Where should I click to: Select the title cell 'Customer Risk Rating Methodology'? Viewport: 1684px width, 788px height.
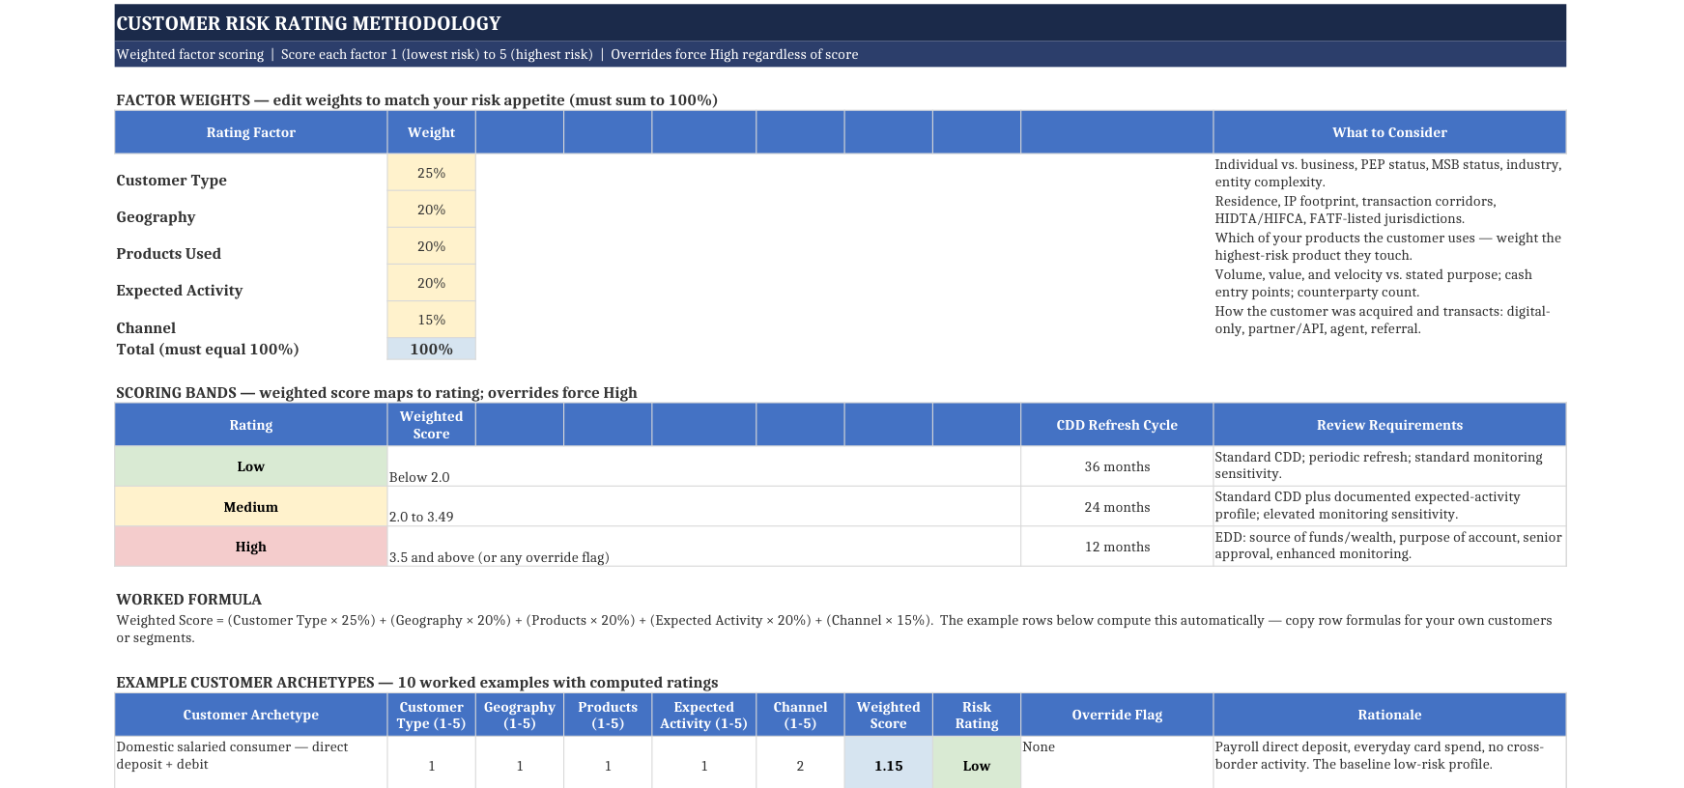pos(840,23)
